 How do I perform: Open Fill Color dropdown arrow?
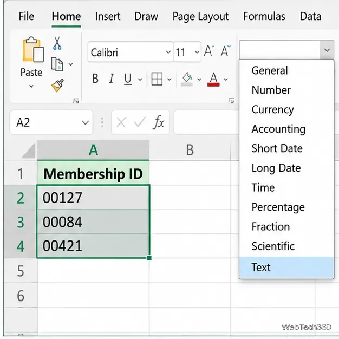click(199, 80)
